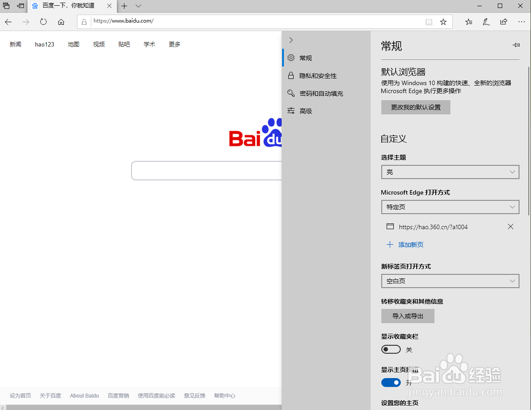
Task: Open 贴吧 link on Baidu
Action: point(124,44)
